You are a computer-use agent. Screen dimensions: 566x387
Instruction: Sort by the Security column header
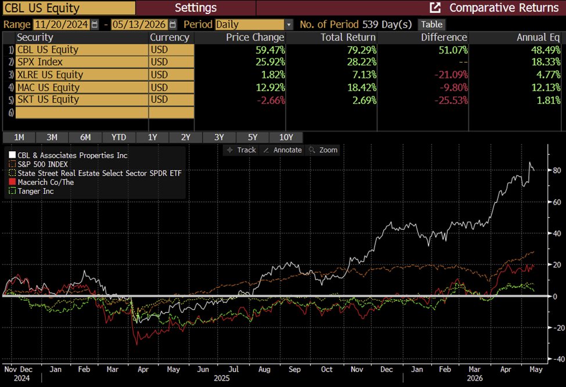tap(35, 38)
